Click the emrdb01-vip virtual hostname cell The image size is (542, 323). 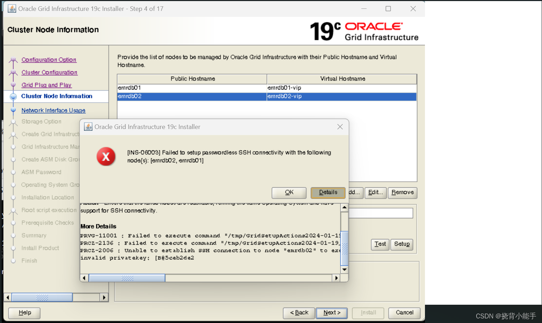coord(342,88)
